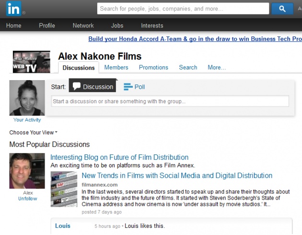Click your profile photo above Your Activity

pyautogui.click(x=27, y=98)
